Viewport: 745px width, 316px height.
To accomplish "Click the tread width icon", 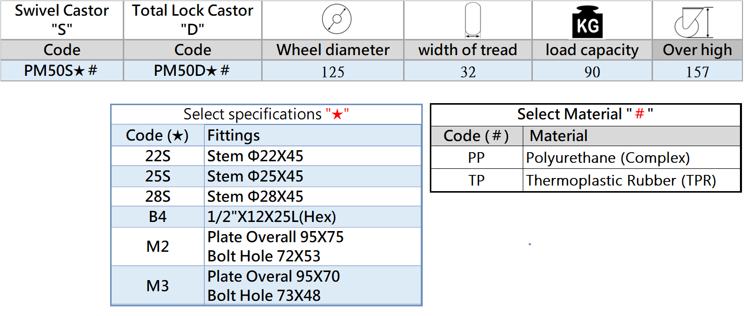I will pos(472,20).
